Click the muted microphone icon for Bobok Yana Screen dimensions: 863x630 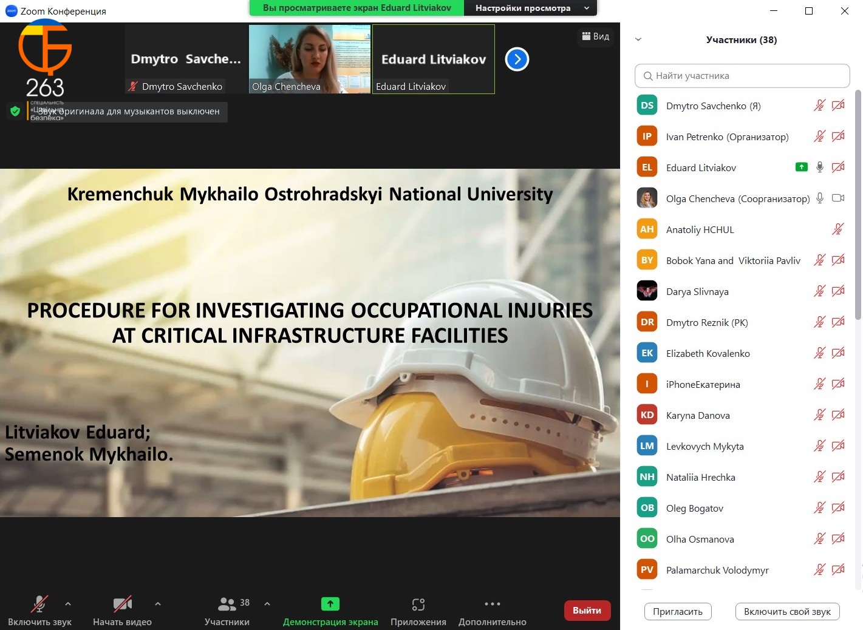[819, 260]
